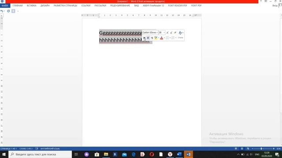This screenshot has width=282, height=158.
Task: Open Yandex Browser (Y icon) on taskbar
Action: [x=170, y=154]
